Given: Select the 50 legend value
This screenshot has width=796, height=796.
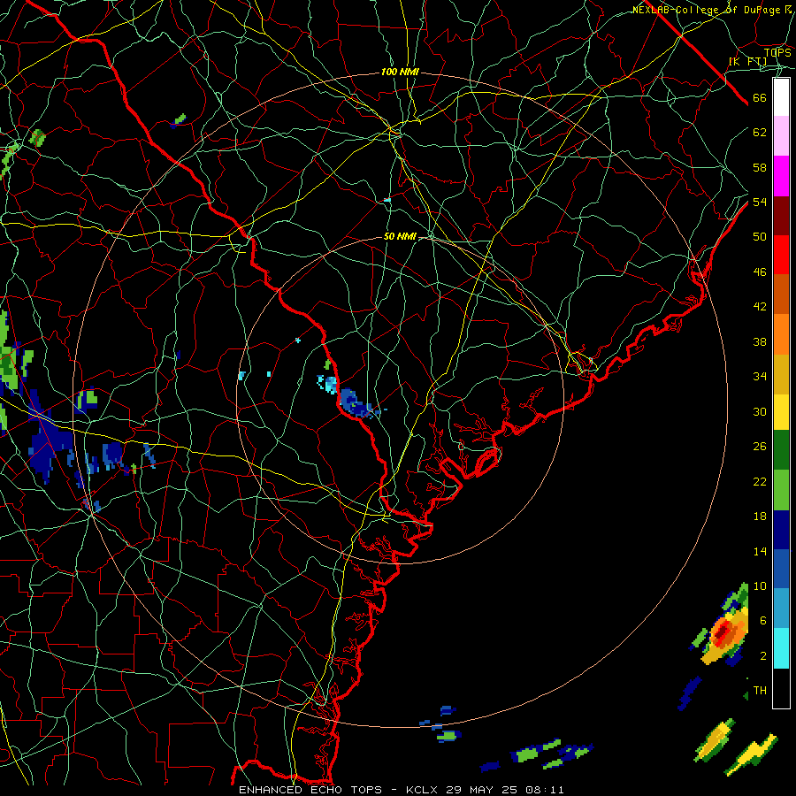Looking at the screenshot, I should tap(760, 237).
